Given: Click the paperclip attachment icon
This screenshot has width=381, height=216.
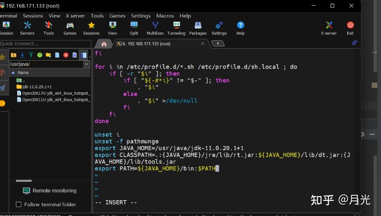Looking at the screenshot, I should click(x=355, y=43).
